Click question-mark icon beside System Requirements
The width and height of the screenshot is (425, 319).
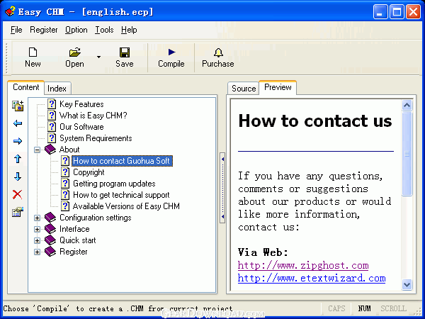tap(52, 138)
